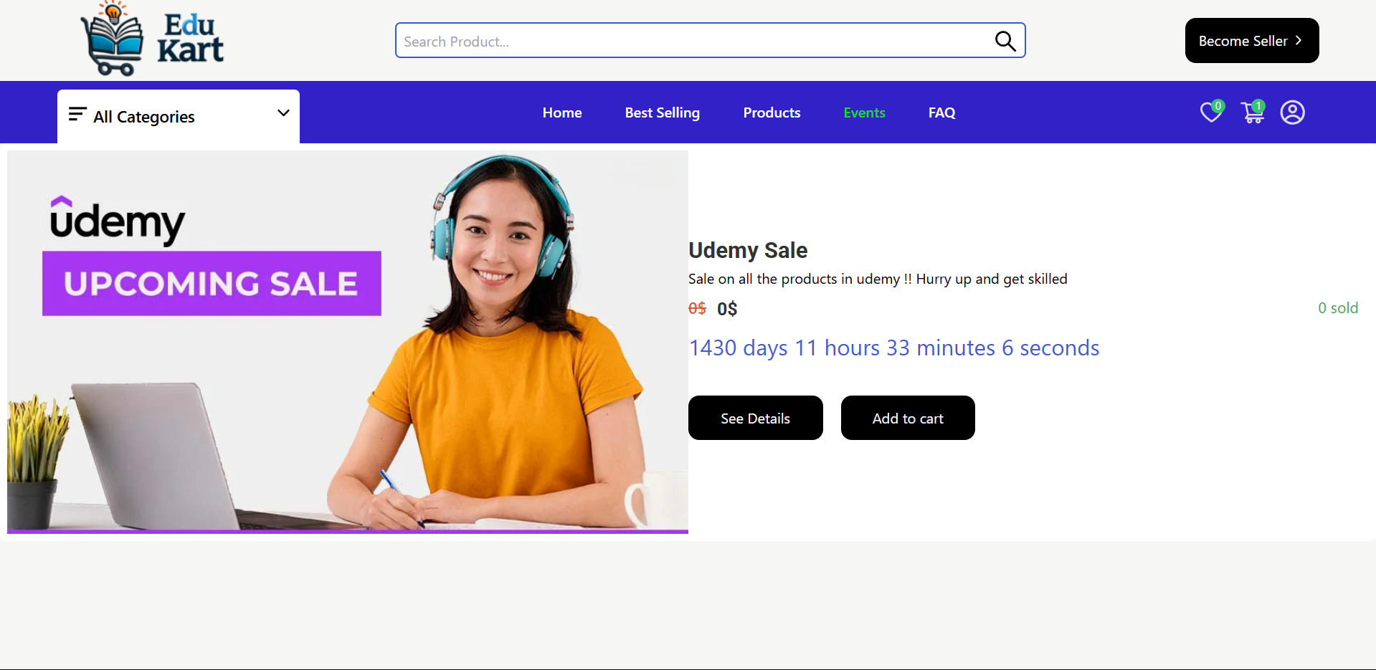
Task: Expand the All Categories chevron
Action: point(283,113)
